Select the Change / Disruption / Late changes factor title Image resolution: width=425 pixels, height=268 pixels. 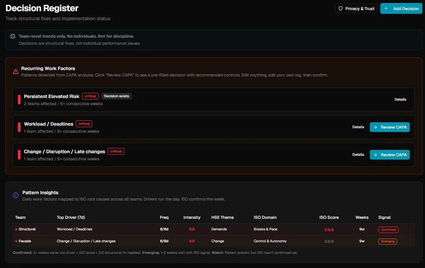[x=64, y=152]
